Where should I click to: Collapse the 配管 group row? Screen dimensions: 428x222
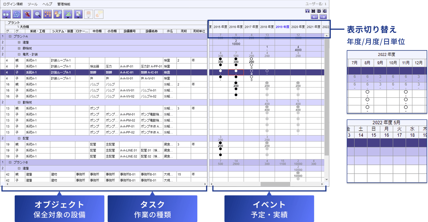[19, 138]
